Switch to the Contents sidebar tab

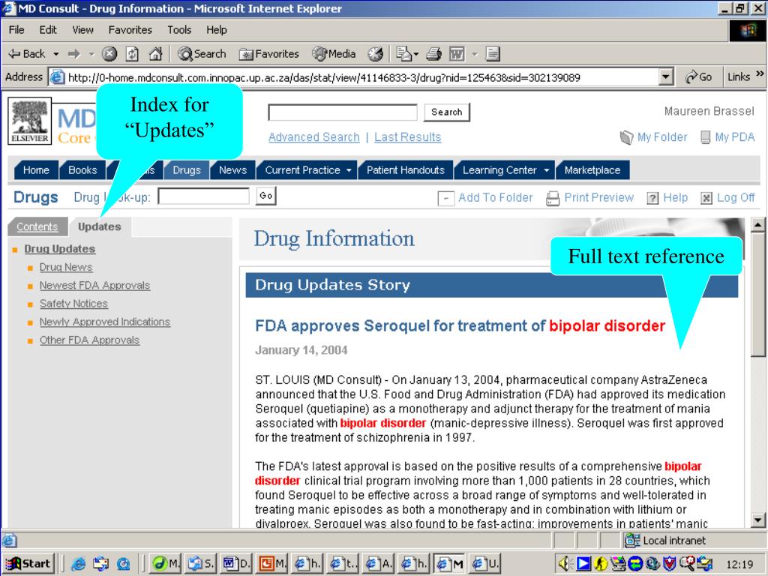click(x=37, y=226)
